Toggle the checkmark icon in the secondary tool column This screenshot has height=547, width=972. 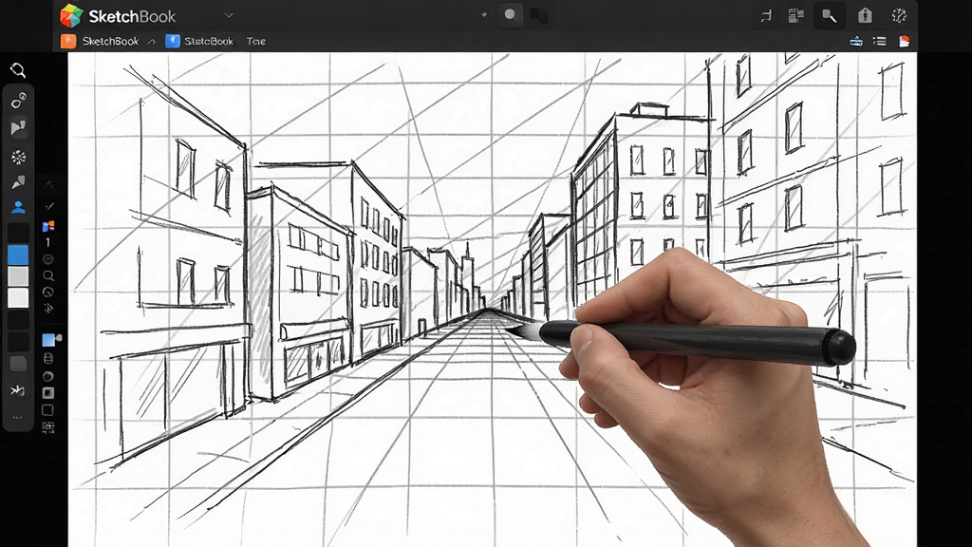pyautogui.click(x=49, y=206)
